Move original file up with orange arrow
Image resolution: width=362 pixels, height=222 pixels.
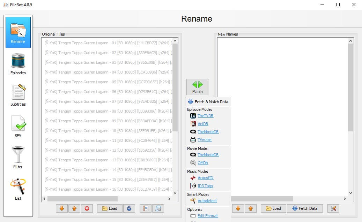click(x=74, y=208)
